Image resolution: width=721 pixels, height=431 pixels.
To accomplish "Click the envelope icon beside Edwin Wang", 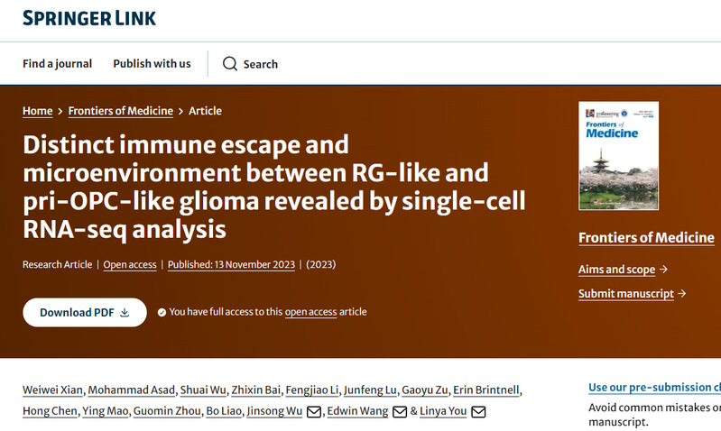I will click(x=400, y=412).
